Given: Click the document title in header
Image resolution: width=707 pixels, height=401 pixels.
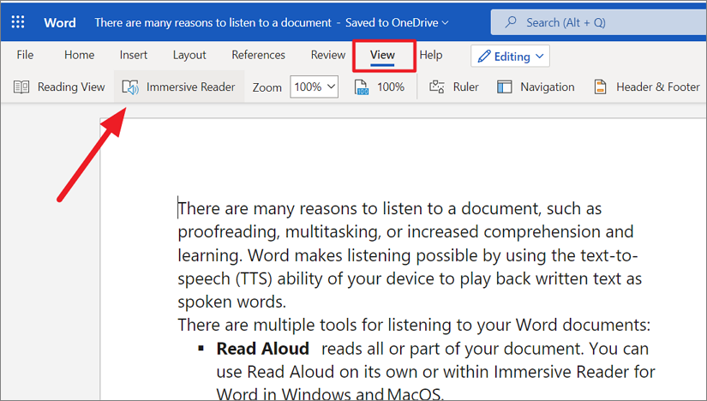Looking at the screenshot, I should coord(213,22).
